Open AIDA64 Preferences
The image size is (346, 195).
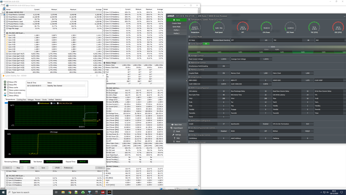point(68,168)
